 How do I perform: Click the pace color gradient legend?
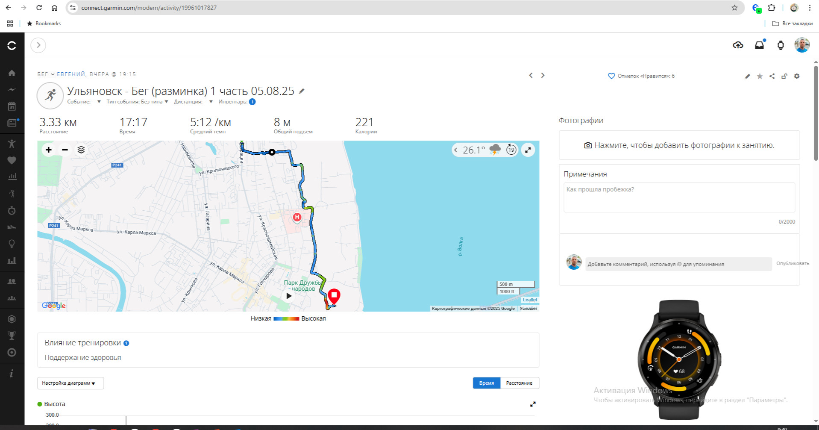click(286, 318)
